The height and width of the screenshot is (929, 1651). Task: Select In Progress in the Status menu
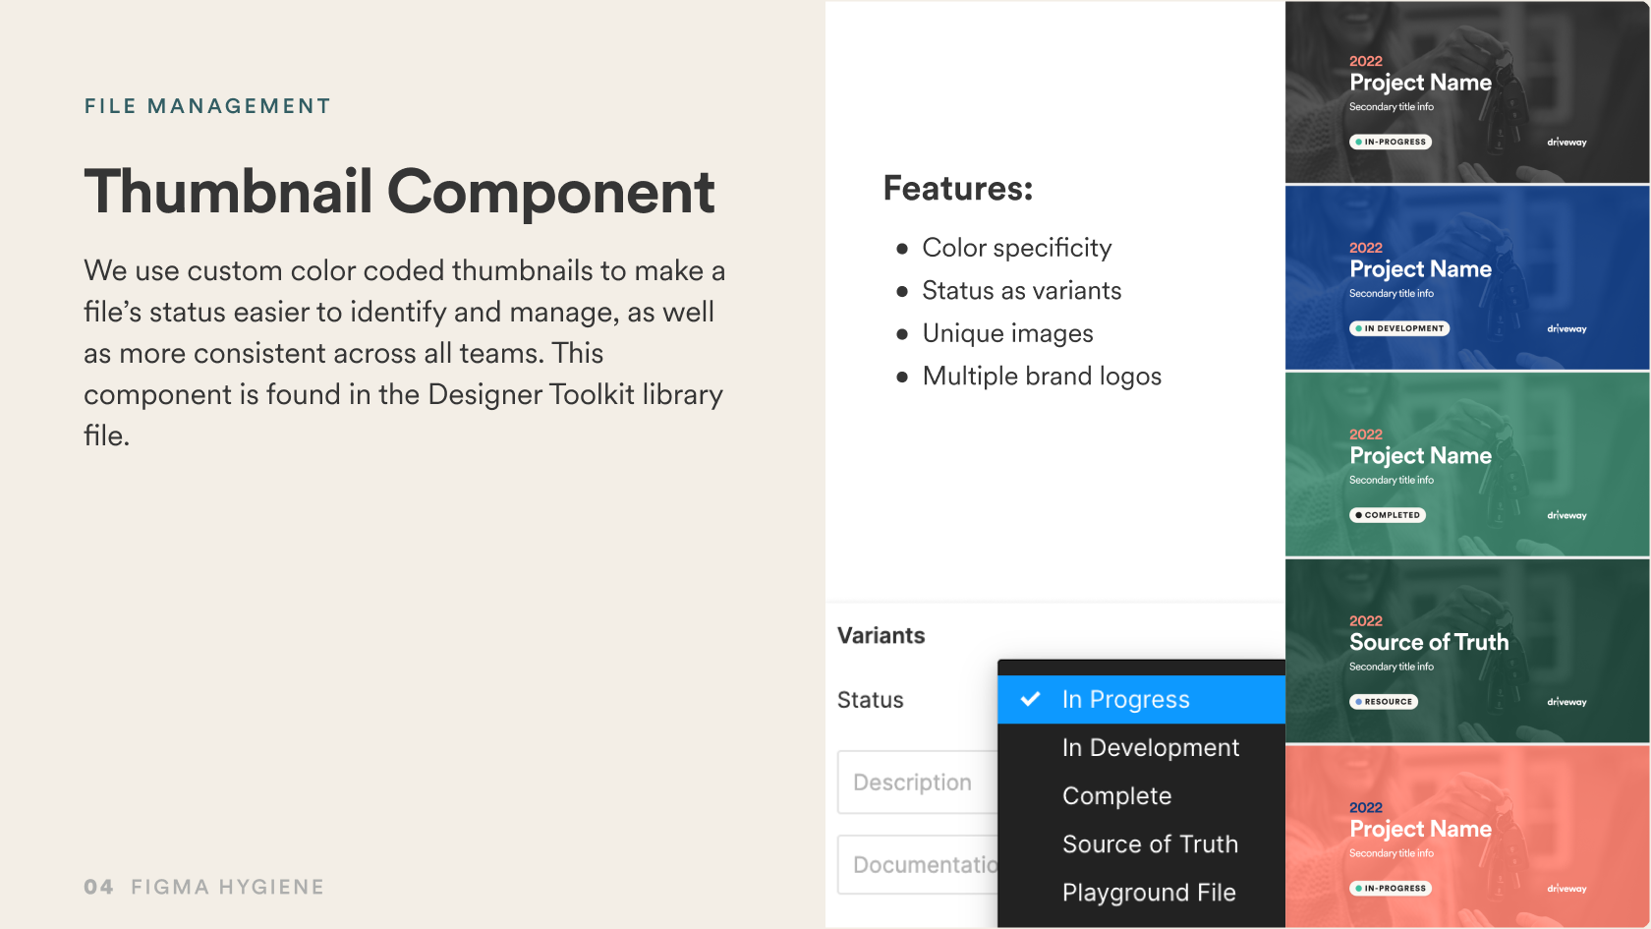coord(1125,699)
